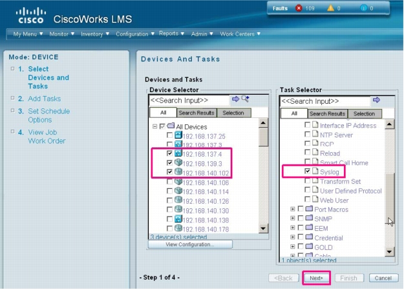Click the yellow warning faults icon
This screenshot has height=290, width=404.
(x=330, y=8)
